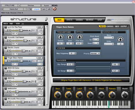The height and width of the screenshot is (110, 135).
Task: Click the Cutoff smart knob
Action: (x=79, y=94)
